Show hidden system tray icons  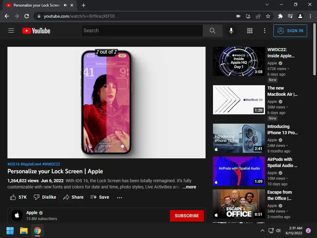pos(263,231)
